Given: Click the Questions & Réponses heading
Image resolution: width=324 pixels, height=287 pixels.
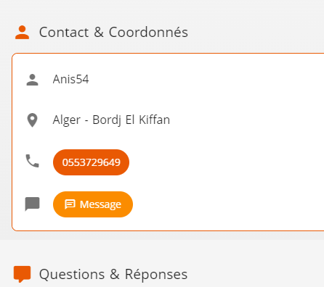Looking at the screenshot, I should (113, 274).
